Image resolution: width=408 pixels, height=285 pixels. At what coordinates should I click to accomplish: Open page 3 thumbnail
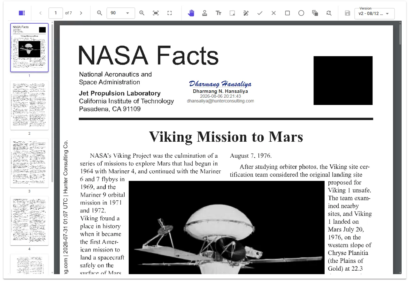[29, 163]
